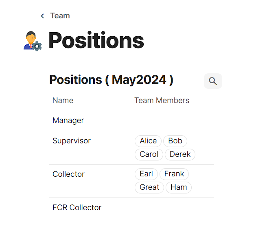Image resolution: width=280 pixels, height=246 pixels.
Task: Open the Supervisor position row
Action: point(72,141)
